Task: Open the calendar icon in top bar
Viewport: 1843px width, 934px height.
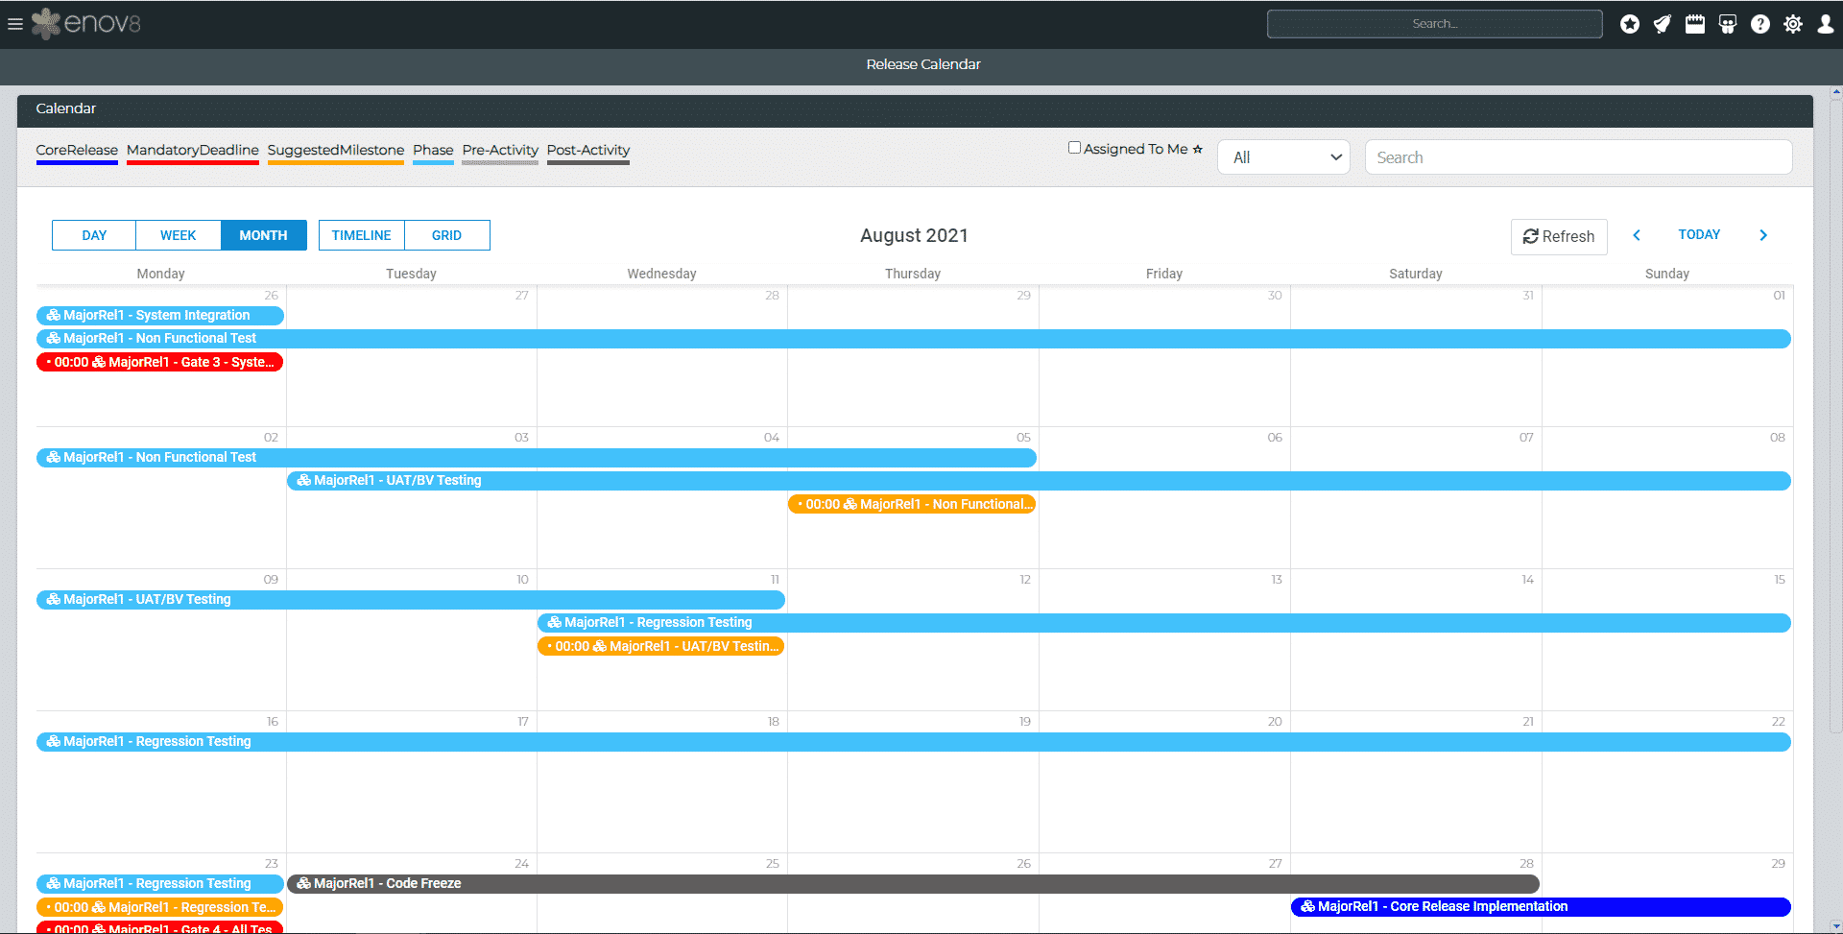Action: tap(1694, 24)
